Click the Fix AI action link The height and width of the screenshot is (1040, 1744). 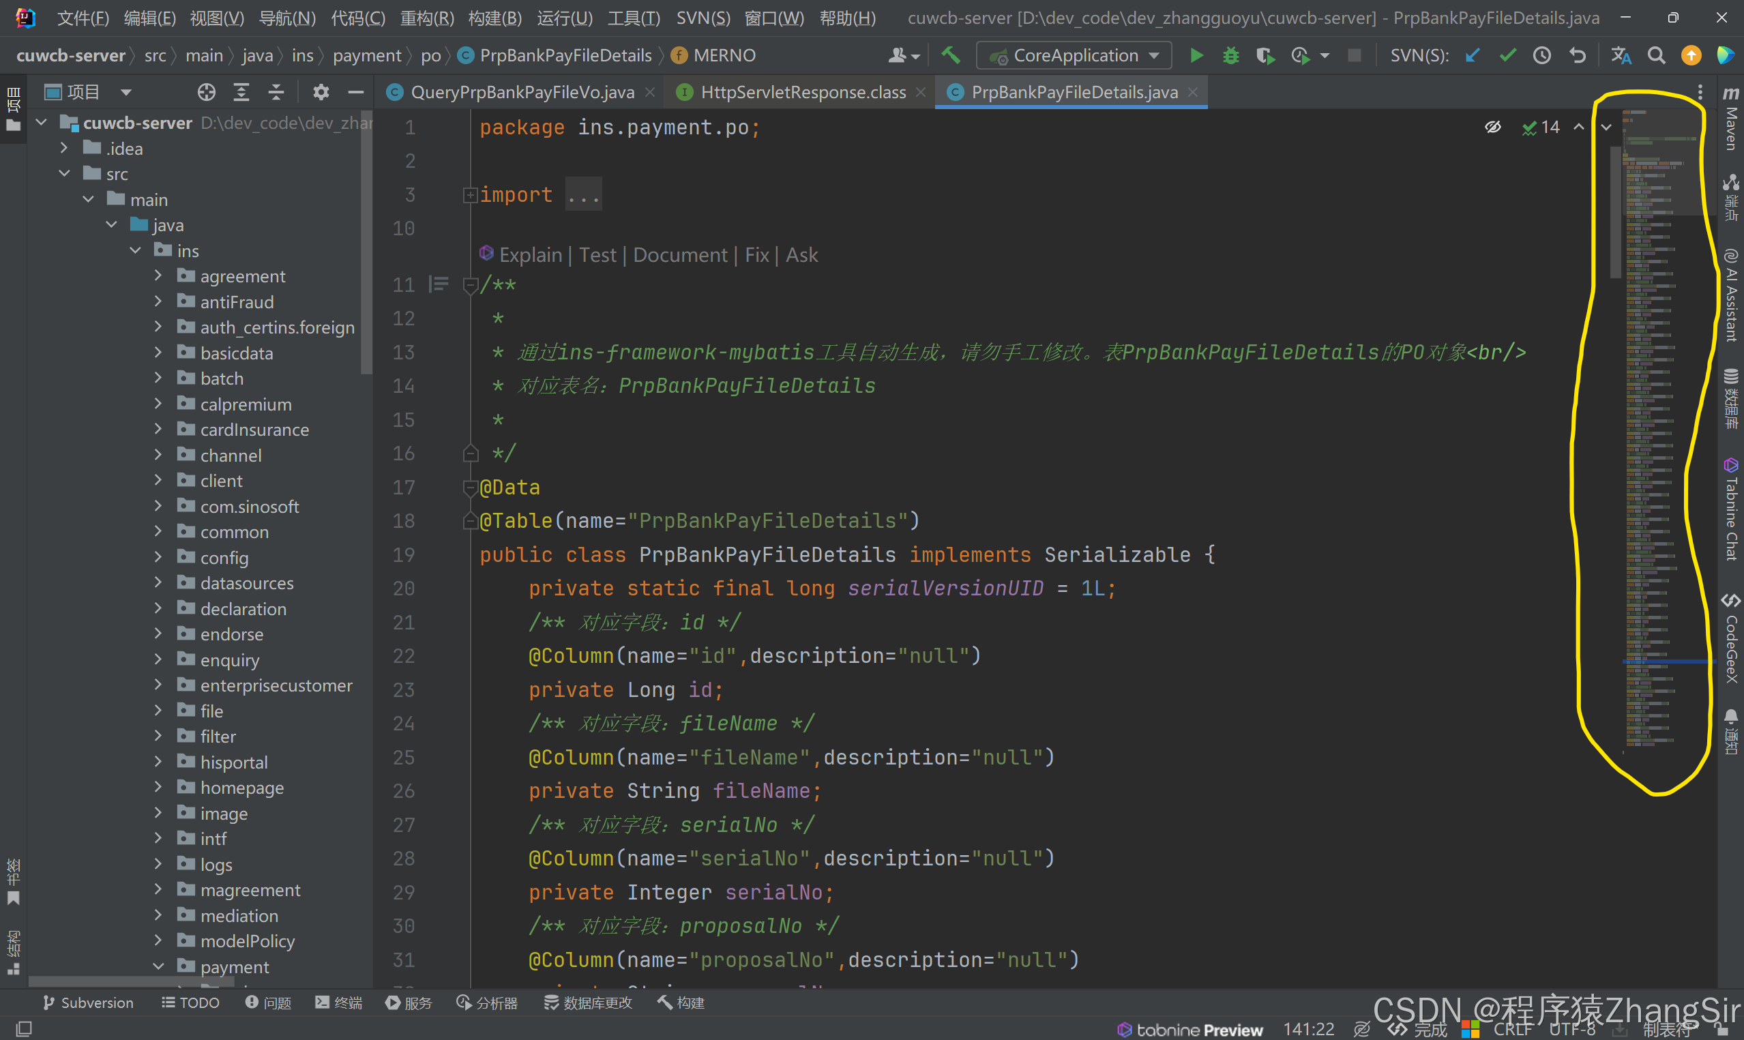756,255
